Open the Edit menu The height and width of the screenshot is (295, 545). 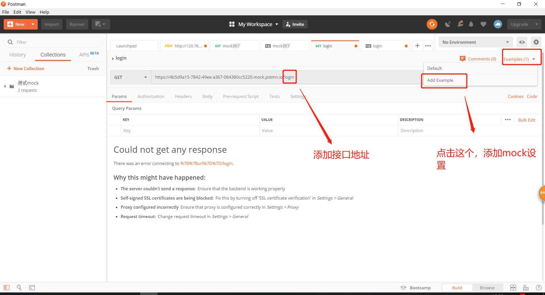point(17,12)
